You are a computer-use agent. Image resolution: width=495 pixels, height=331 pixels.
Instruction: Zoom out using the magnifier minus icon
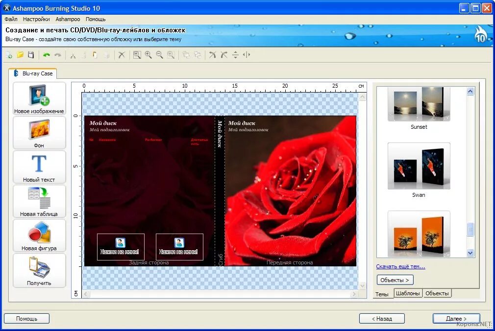tap(159, 54)
